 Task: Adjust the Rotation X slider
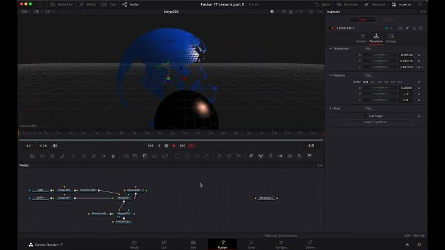[x=380, y=88]
